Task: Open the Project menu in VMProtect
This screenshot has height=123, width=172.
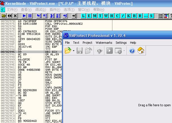Action: click(x=87, y=43)
